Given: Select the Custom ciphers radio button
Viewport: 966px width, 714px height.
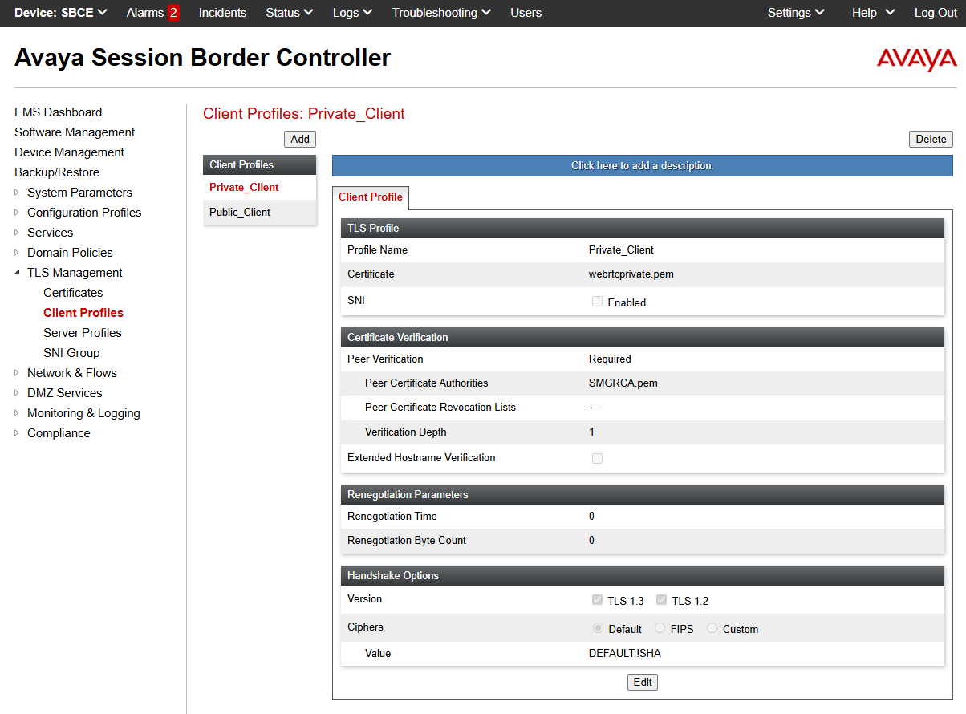Looking at the screenshot, I should tap(712, 629).
